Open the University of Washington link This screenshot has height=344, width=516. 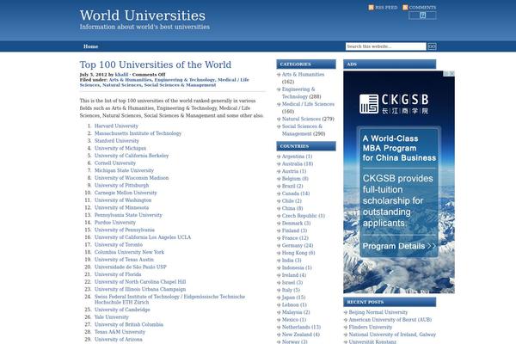click(123, 200)
